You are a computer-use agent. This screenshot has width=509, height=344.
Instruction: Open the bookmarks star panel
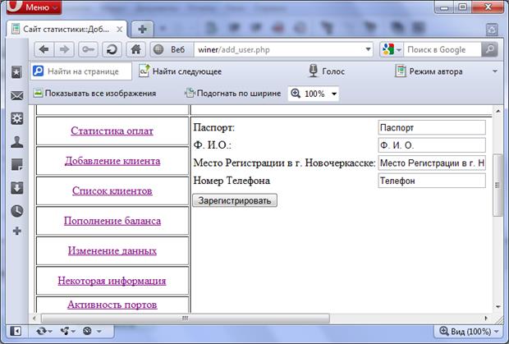point(17,72)
